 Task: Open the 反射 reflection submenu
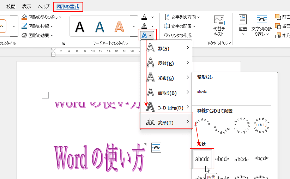pyautogui.click(x=167, y=63)
